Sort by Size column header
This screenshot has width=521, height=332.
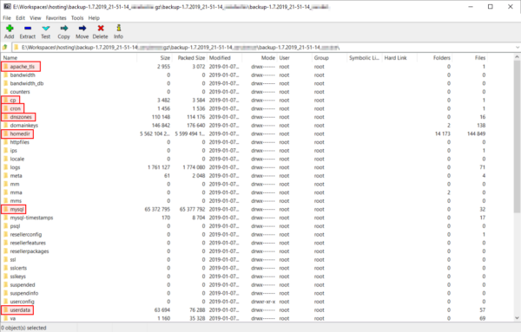165,58
